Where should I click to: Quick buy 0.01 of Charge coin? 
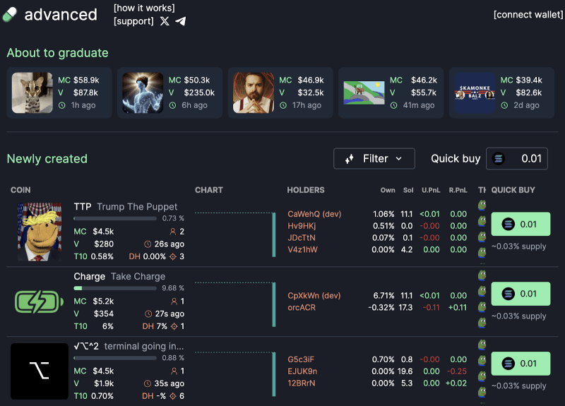point(521,294)
